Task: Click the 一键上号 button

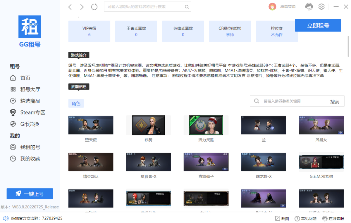Action: click(x=30, y=194)
